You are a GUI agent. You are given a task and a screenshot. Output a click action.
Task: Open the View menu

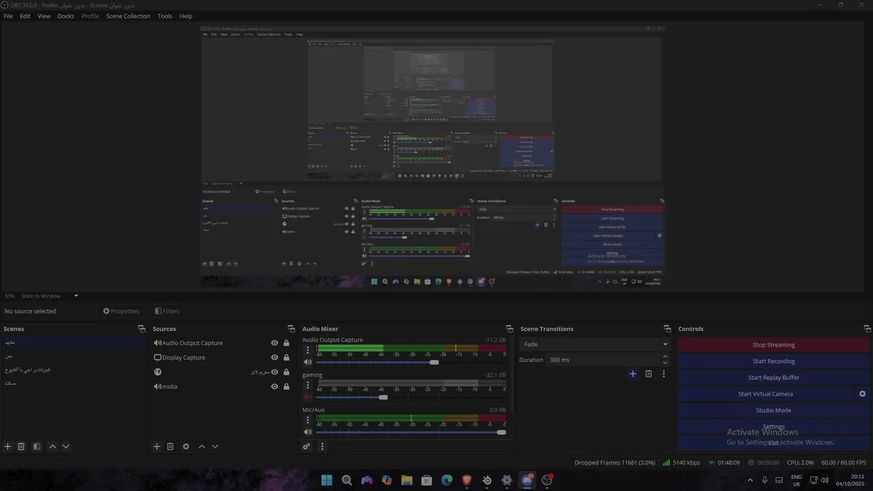coord(44,16)
